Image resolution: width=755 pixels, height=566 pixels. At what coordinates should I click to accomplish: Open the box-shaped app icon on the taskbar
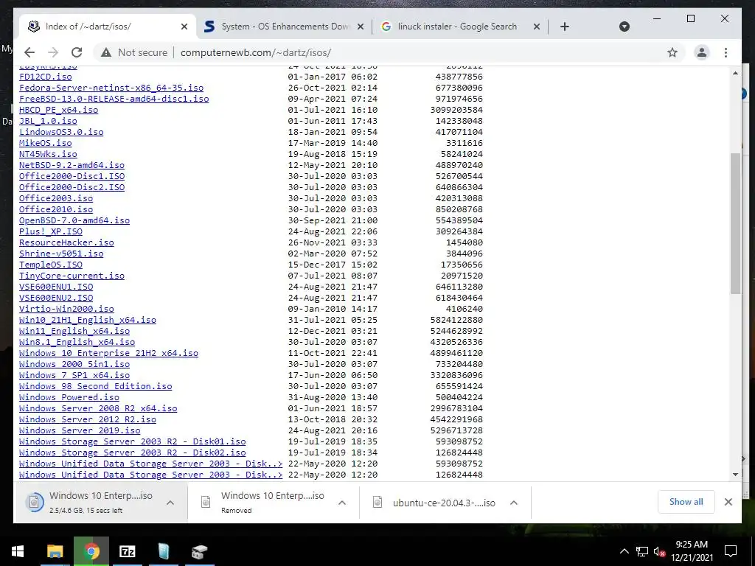click(x=199, y=551)
